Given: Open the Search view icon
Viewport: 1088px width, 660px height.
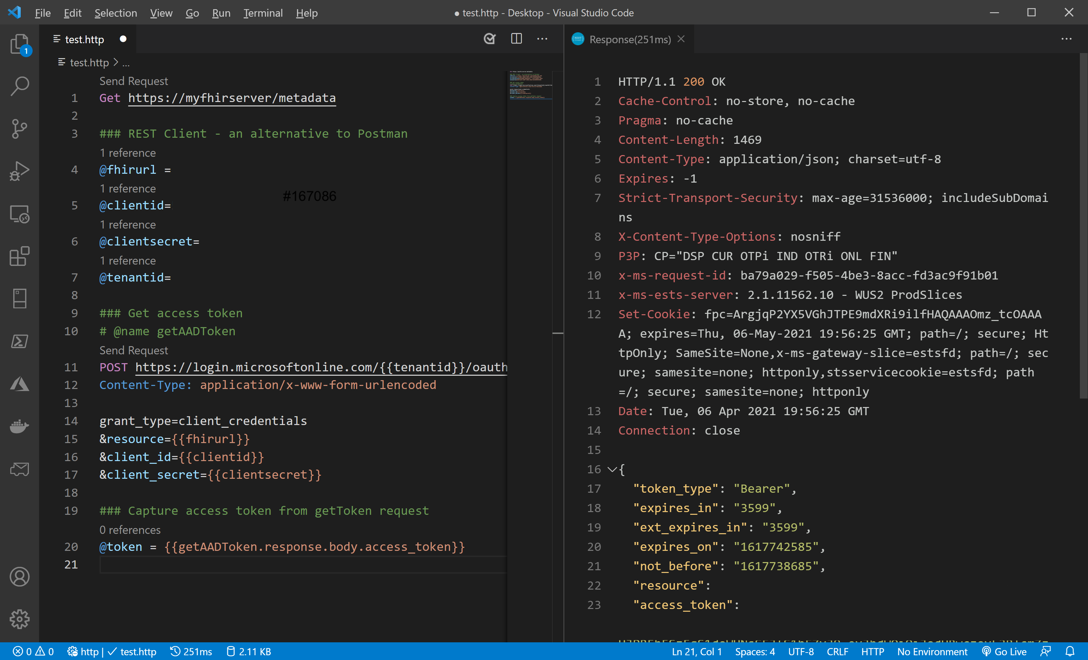Looking at the screenshot, I should (x=19, y=86).
